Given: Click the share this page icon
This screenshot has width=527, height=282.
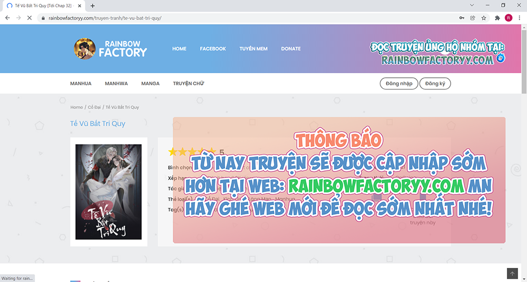Looking at the screenshot, I should [x=473, y=17].
